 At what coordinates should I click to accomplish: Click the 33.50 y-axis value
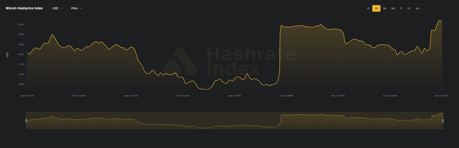pos(21,24)
